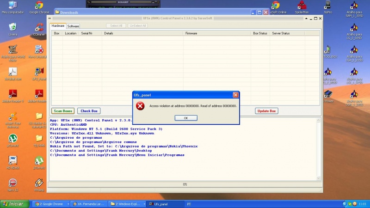Click the Scan Boxes button

(63, 111)
